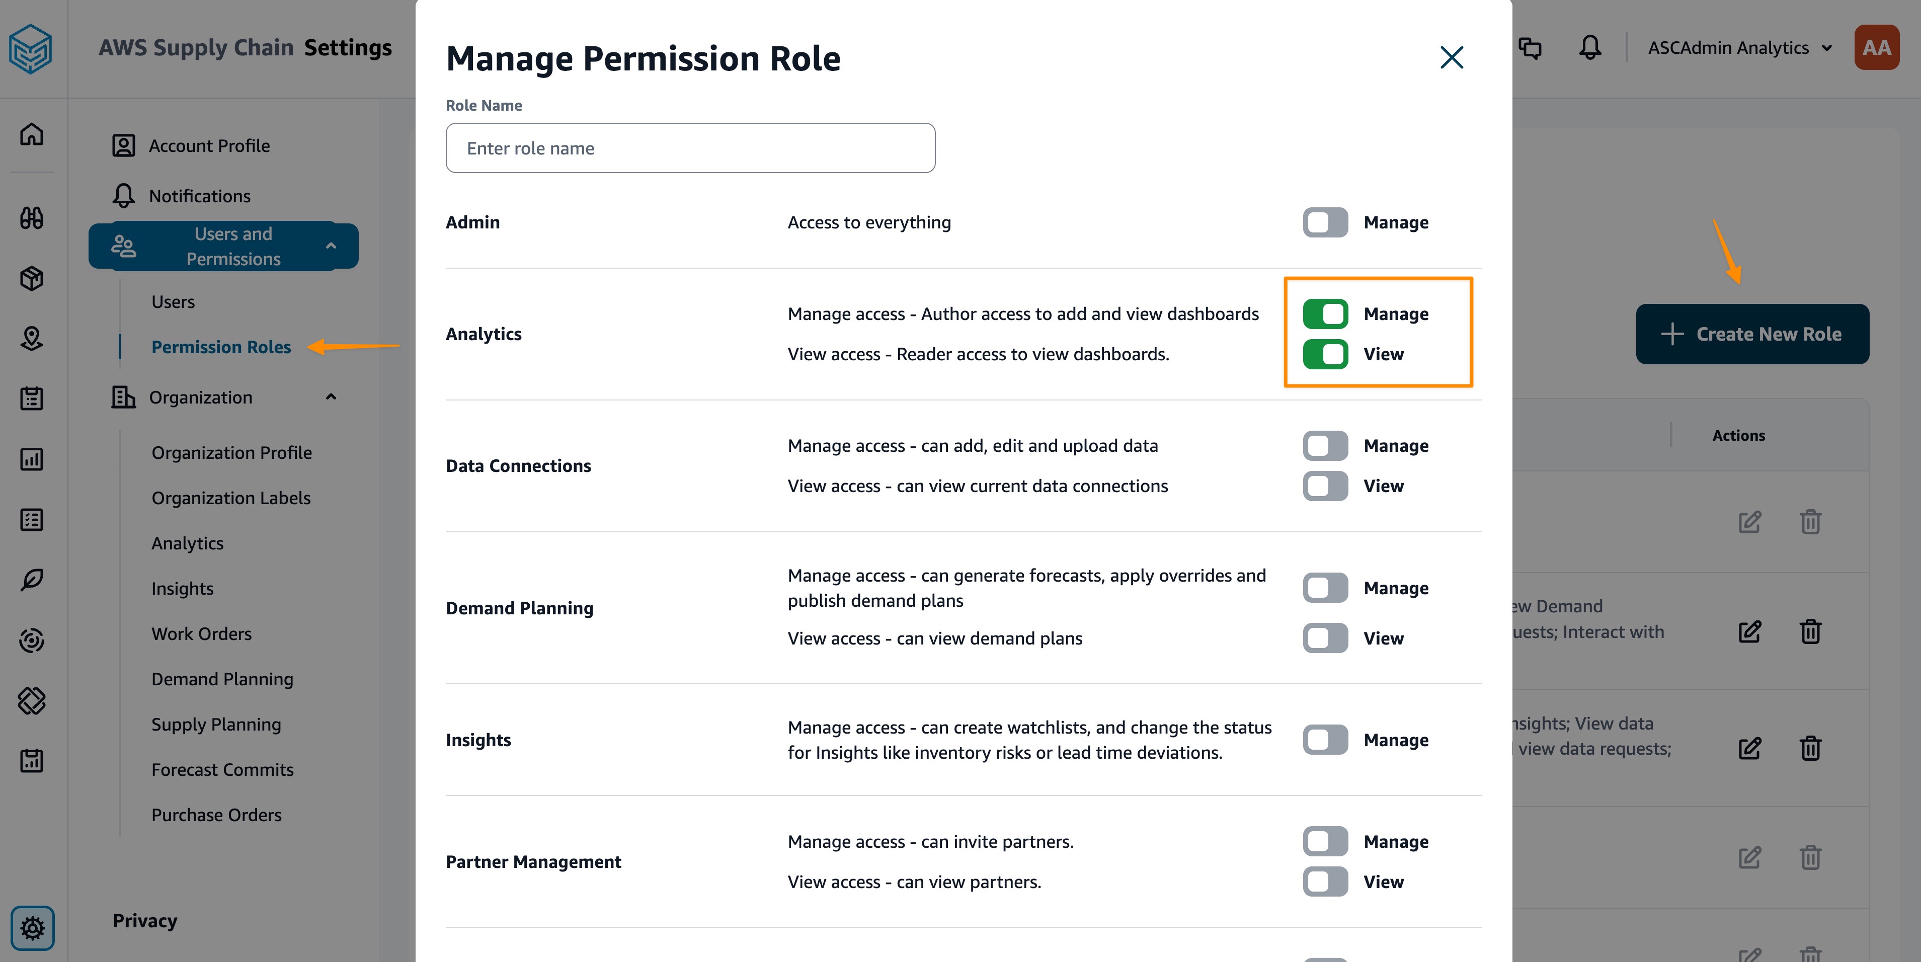This screenshot has width=1921, height=962.
Task: Disable Analytics Manage switch
Action: point(1325,314)
